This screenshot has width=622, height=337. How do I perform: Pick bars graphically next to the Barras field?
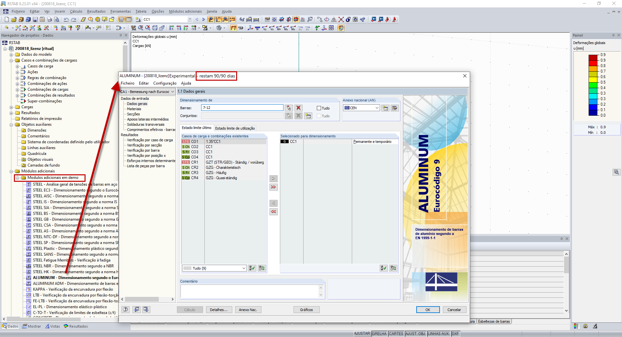(x=289, y=108)
